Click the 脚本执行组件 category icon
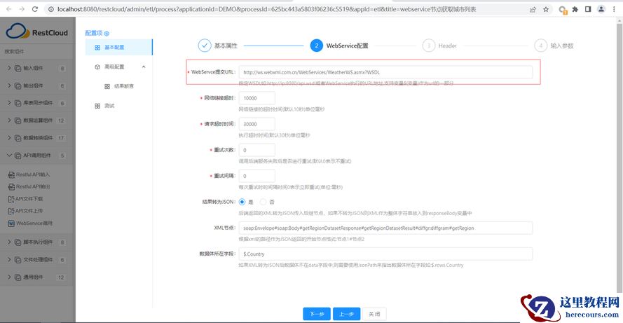 18,242
